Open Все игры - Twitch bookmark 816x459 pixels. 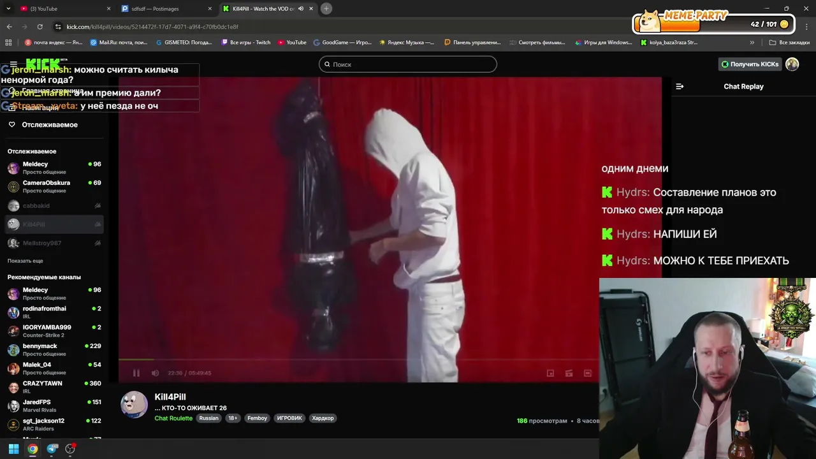(x=246, y=43)
